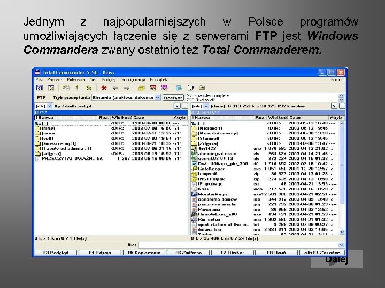Sort left panel by Nazwa column
The width and height of the screenshot is (385, 288).
[x=66, y=118]
